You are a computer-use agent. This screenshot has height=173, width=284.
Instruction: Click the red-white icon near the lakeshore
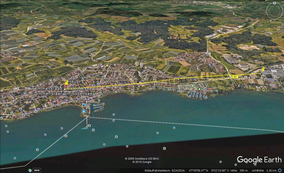point(59,102)
